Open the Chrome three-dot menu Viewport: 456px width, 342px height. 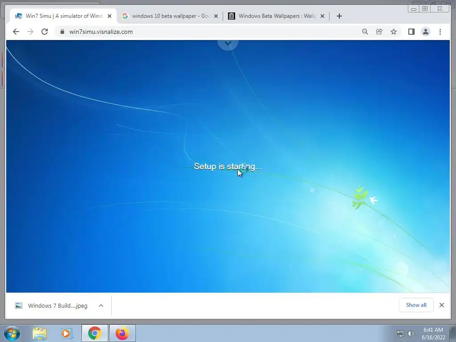[440, 32]
